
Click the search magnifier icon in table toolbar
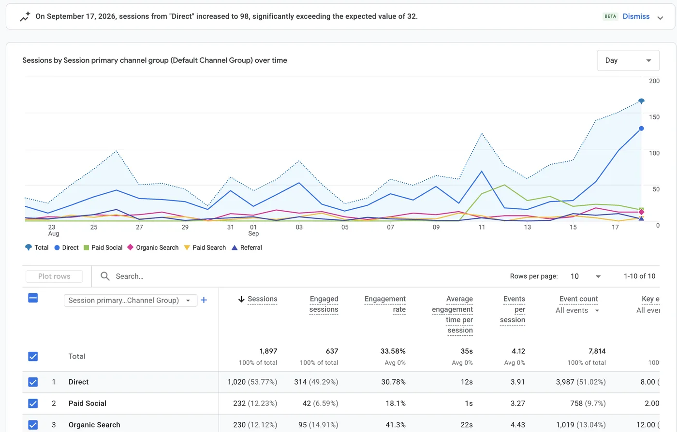pos(105,276)
